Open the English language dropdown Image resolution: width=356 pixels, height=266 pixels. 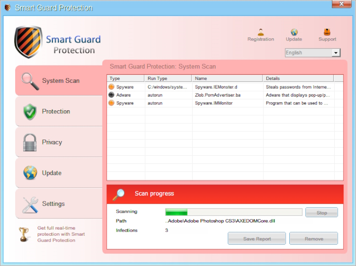pyautogui.click(x=336, y=53)
